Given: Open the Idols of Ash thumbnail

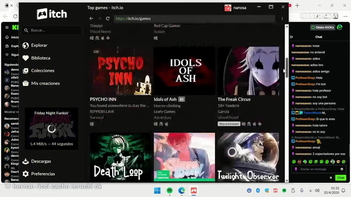Looking at the screenshot, I should pyautogui.click(x=184, y=71).
